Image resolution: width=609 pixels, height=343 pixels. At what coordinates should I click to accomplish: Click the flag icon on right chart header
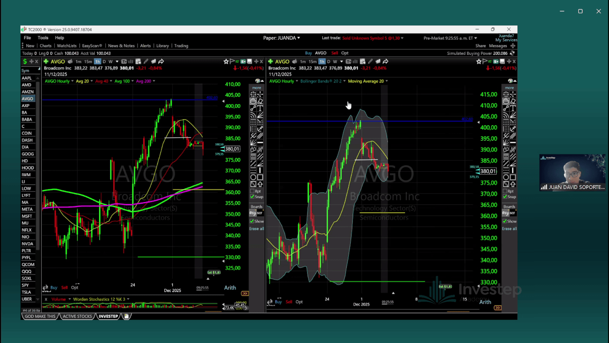click(x=484, y=61)
